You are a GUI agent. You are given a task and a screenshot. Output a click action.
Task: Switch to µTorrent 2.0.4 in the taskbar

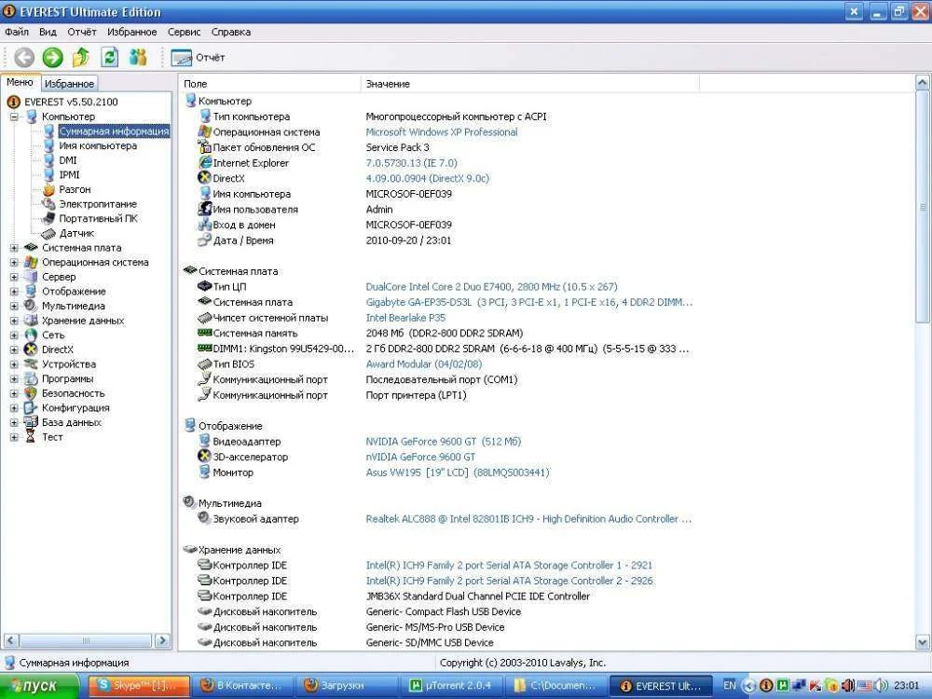pos(451,686)
